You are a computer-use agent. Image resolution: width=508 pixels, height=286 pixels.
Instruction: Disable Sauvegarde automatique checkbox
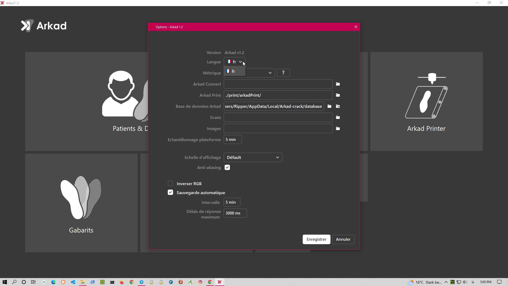pos(170,193)
